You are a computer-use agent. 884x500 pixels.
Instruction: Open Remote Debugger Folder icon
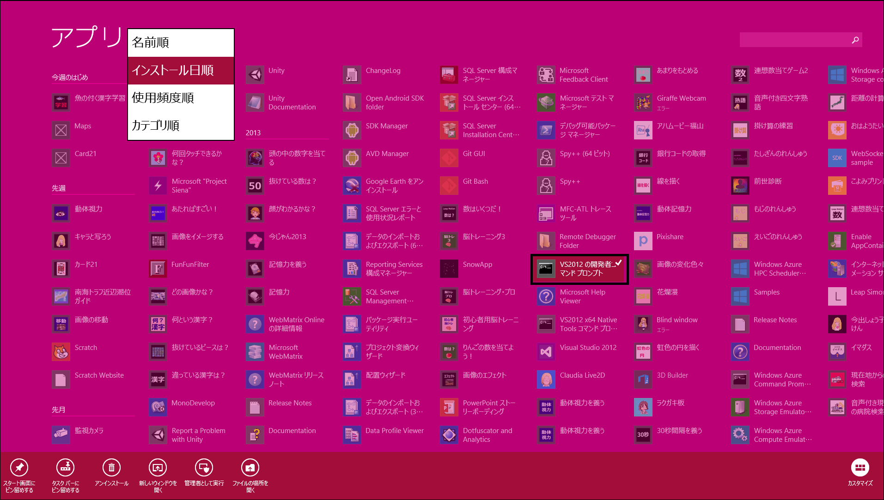546,241
